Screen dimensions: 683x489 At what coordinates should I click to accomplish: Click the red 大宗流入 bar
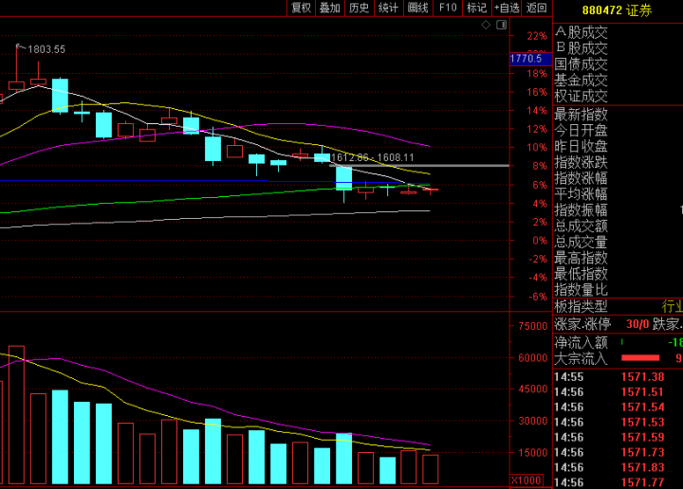[x=639, y=358]
